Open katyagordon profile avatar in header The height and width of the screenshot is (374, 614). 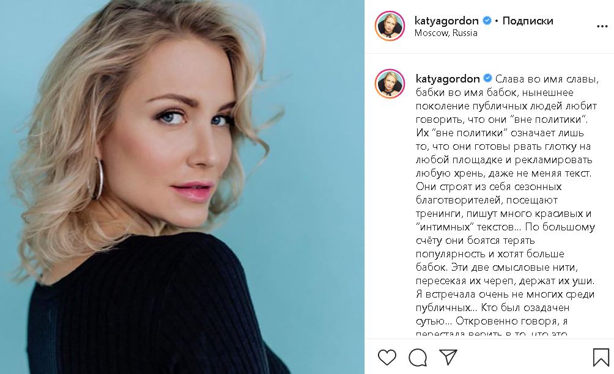pyautogui.click(x=390, y=26)
